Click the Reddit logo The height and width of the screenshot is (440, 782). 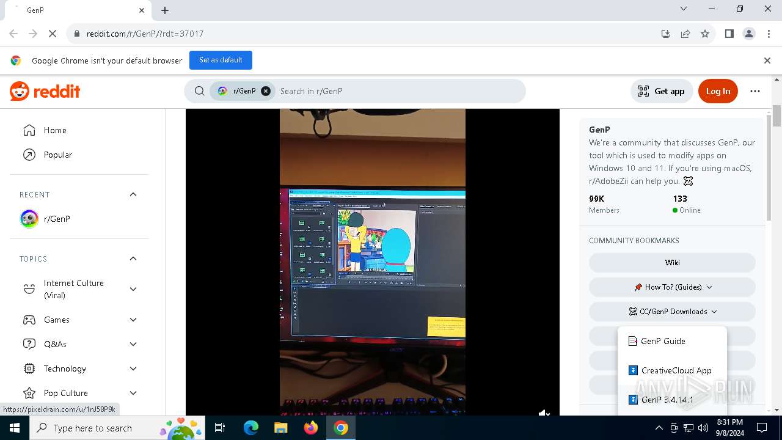coord(45,91)
